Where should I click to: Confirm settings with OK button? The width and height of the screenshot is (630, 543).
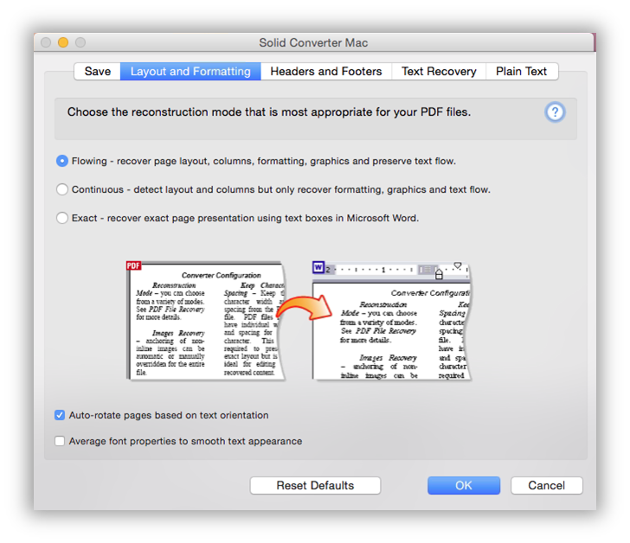tap(464, 486)
